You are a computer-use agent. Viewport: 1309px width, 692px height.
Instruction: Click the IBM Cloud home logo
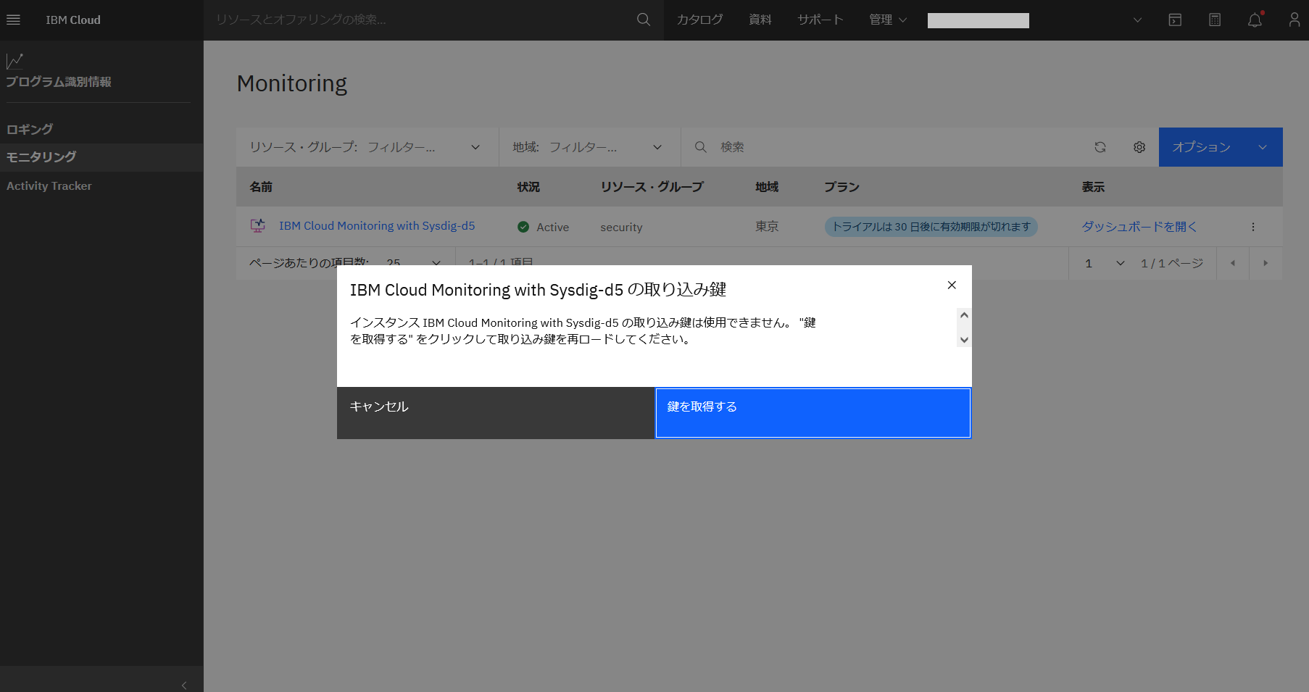pos(73,20)
